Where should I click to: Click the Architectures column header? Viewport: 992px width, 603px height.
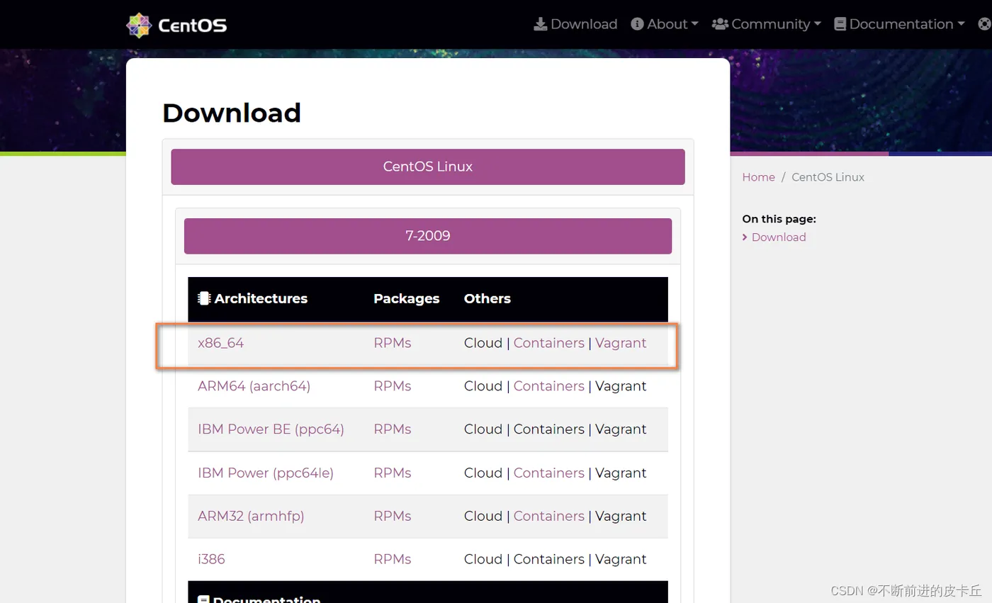coord(252,298)
